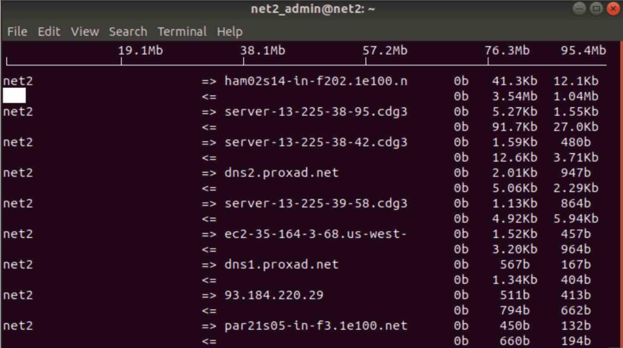Open the Help menu
Image resolution: width=623 pixels, height=348 pixels.
point(230,32)
